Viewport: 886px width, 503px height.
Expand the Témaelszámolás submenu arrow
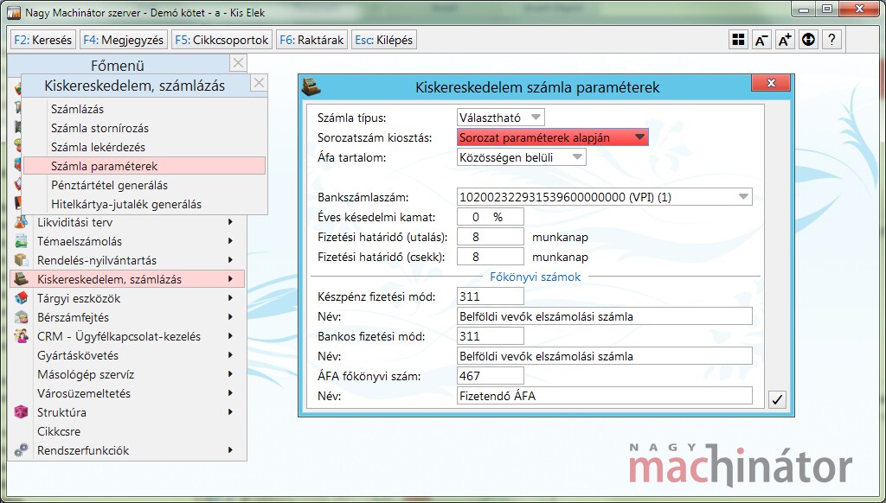(230, 241)
